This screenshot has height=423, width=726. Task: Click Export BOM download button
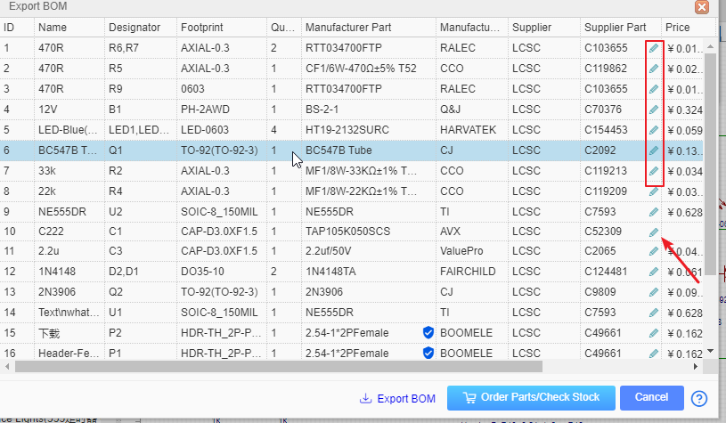[397, 398]
